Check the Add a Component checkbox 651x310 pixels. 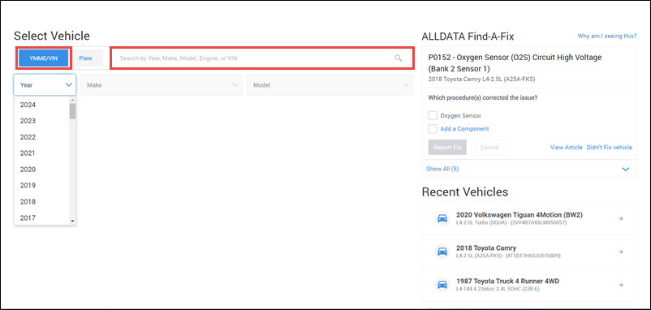[433, 129]
